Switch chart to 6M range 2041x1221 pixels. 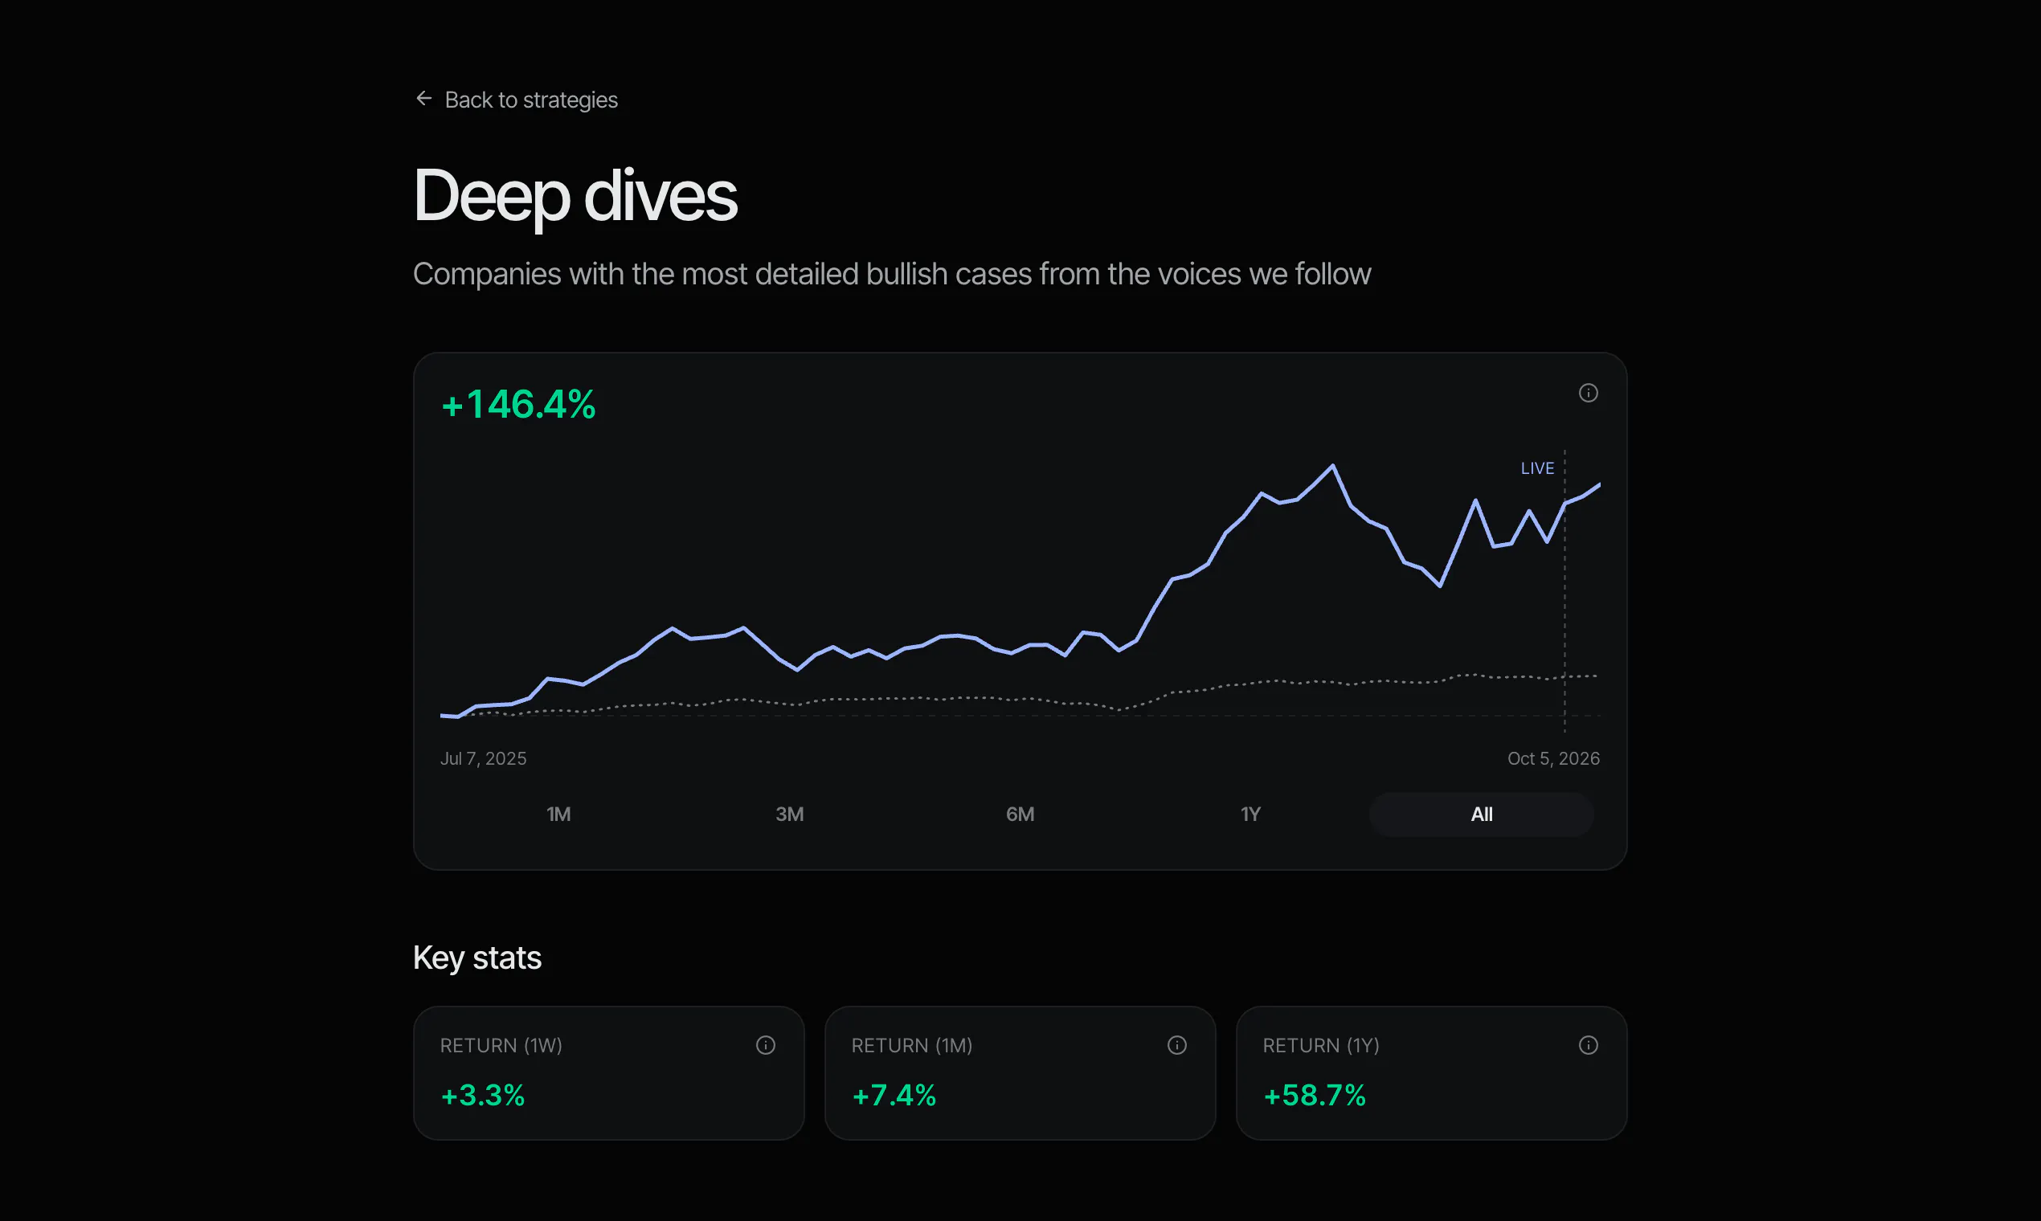[x=1020, y=815]
